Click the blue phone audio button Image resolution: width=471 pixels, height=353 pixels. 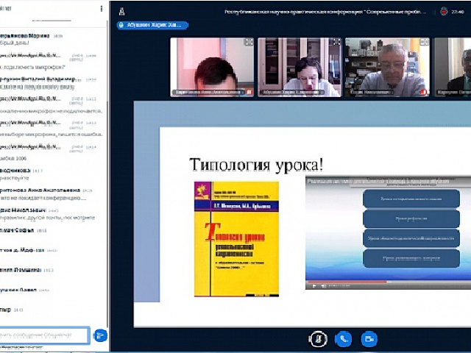coord(343,339)
